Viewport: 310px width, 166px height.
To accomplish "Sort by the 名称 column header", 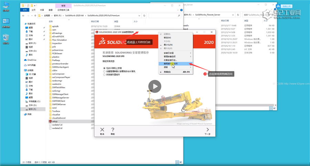I will coord(51,21).
